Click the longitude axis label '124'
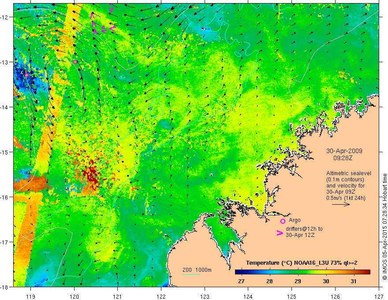This screenshot has width=388, height=300. [x=248, y=296]
